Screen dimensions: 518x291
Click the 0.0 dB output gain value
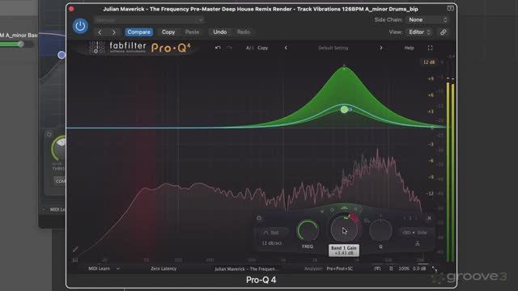point(419,268)
